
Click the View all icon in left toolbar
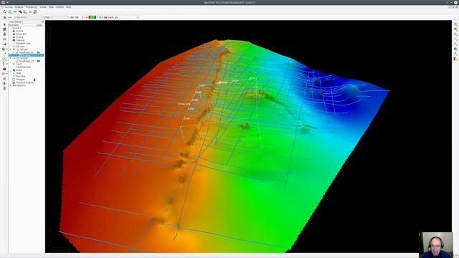(4, 39)
